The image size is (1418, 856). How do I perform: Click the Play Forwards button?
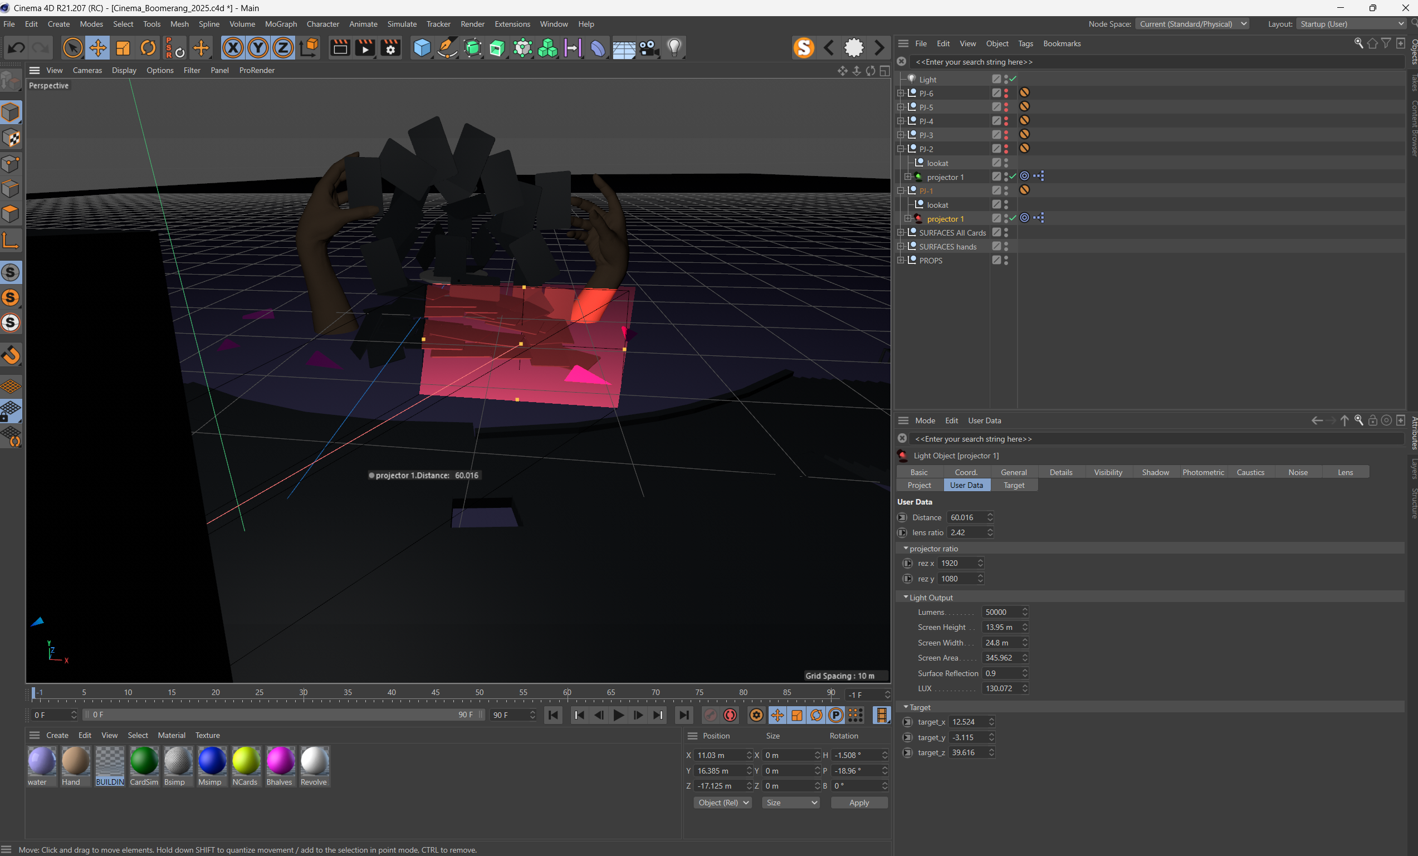[x=619, y=715]
